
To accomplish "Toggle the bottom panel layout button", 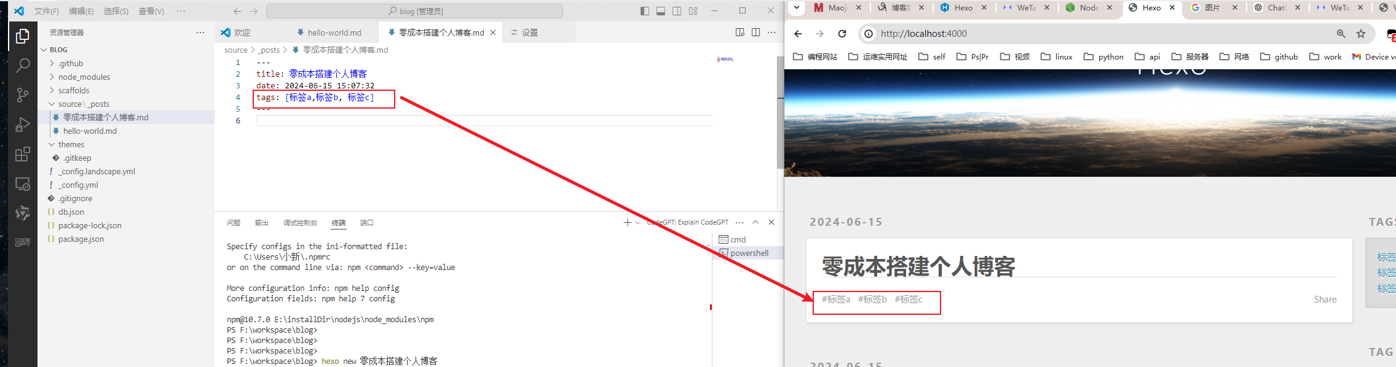I will (x=661, y=11).
